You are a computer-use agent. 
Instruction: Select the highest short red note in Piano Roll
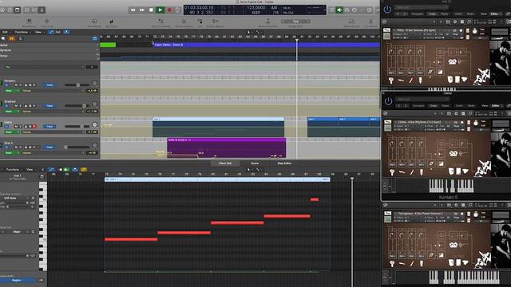(x=315, y=199)
